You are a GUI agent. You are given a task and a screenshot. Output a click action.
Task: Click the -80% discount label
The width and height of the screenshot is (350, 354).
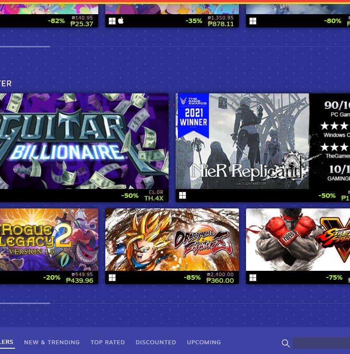point(333,21)
